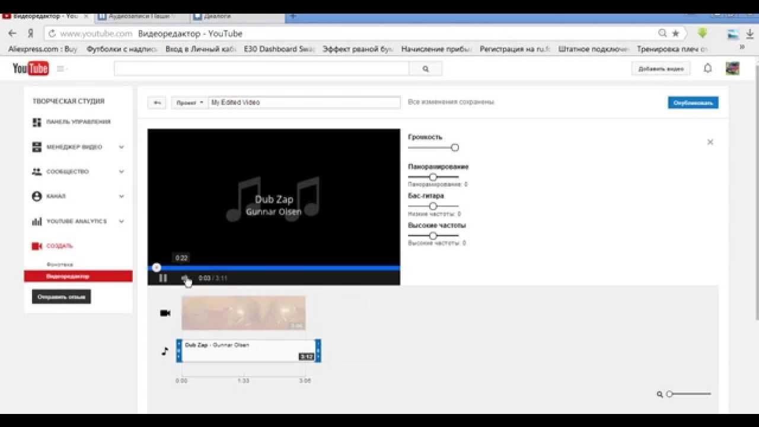759x427 pixels.
Task: Click the address bar search magnifier icon
Action: pos(662,33)
